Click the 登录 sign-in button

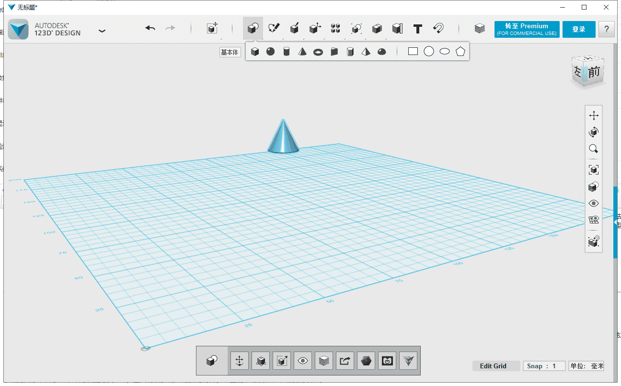(578, 29)
